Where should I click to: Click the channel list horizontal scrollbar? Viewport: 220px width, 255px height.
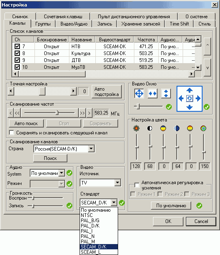point(104,74)
